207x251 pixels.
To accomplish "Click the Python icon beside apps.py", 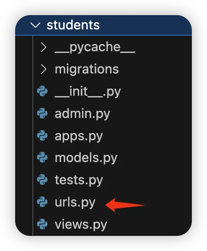I will tap(42, 136).
